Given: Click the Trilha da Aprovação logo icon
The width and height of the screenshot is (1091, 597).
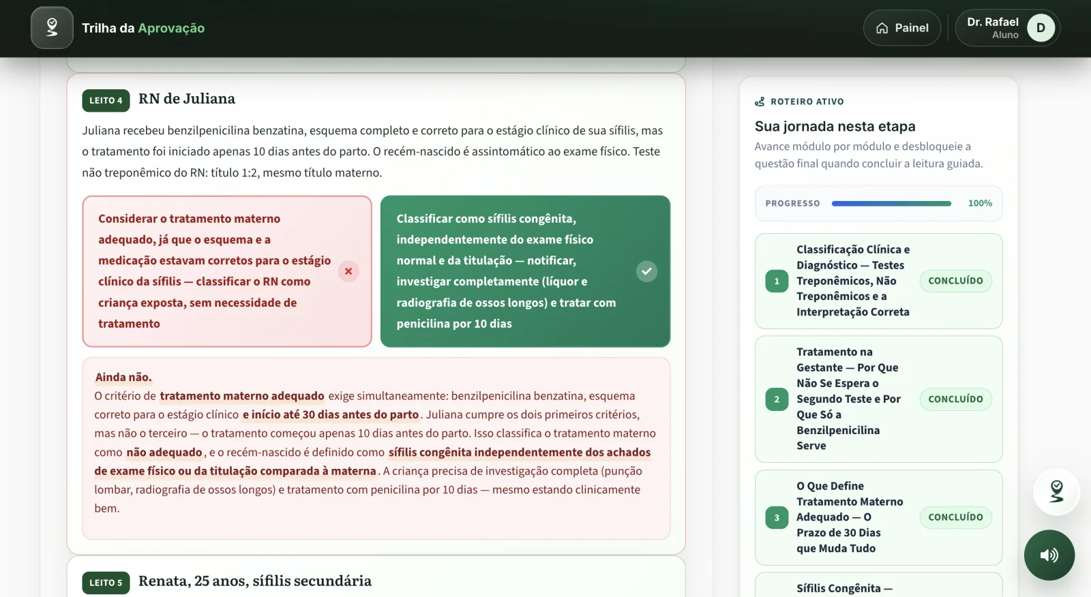Looking at the screenshot, I should pyautogui.click(x=52, y=28).
